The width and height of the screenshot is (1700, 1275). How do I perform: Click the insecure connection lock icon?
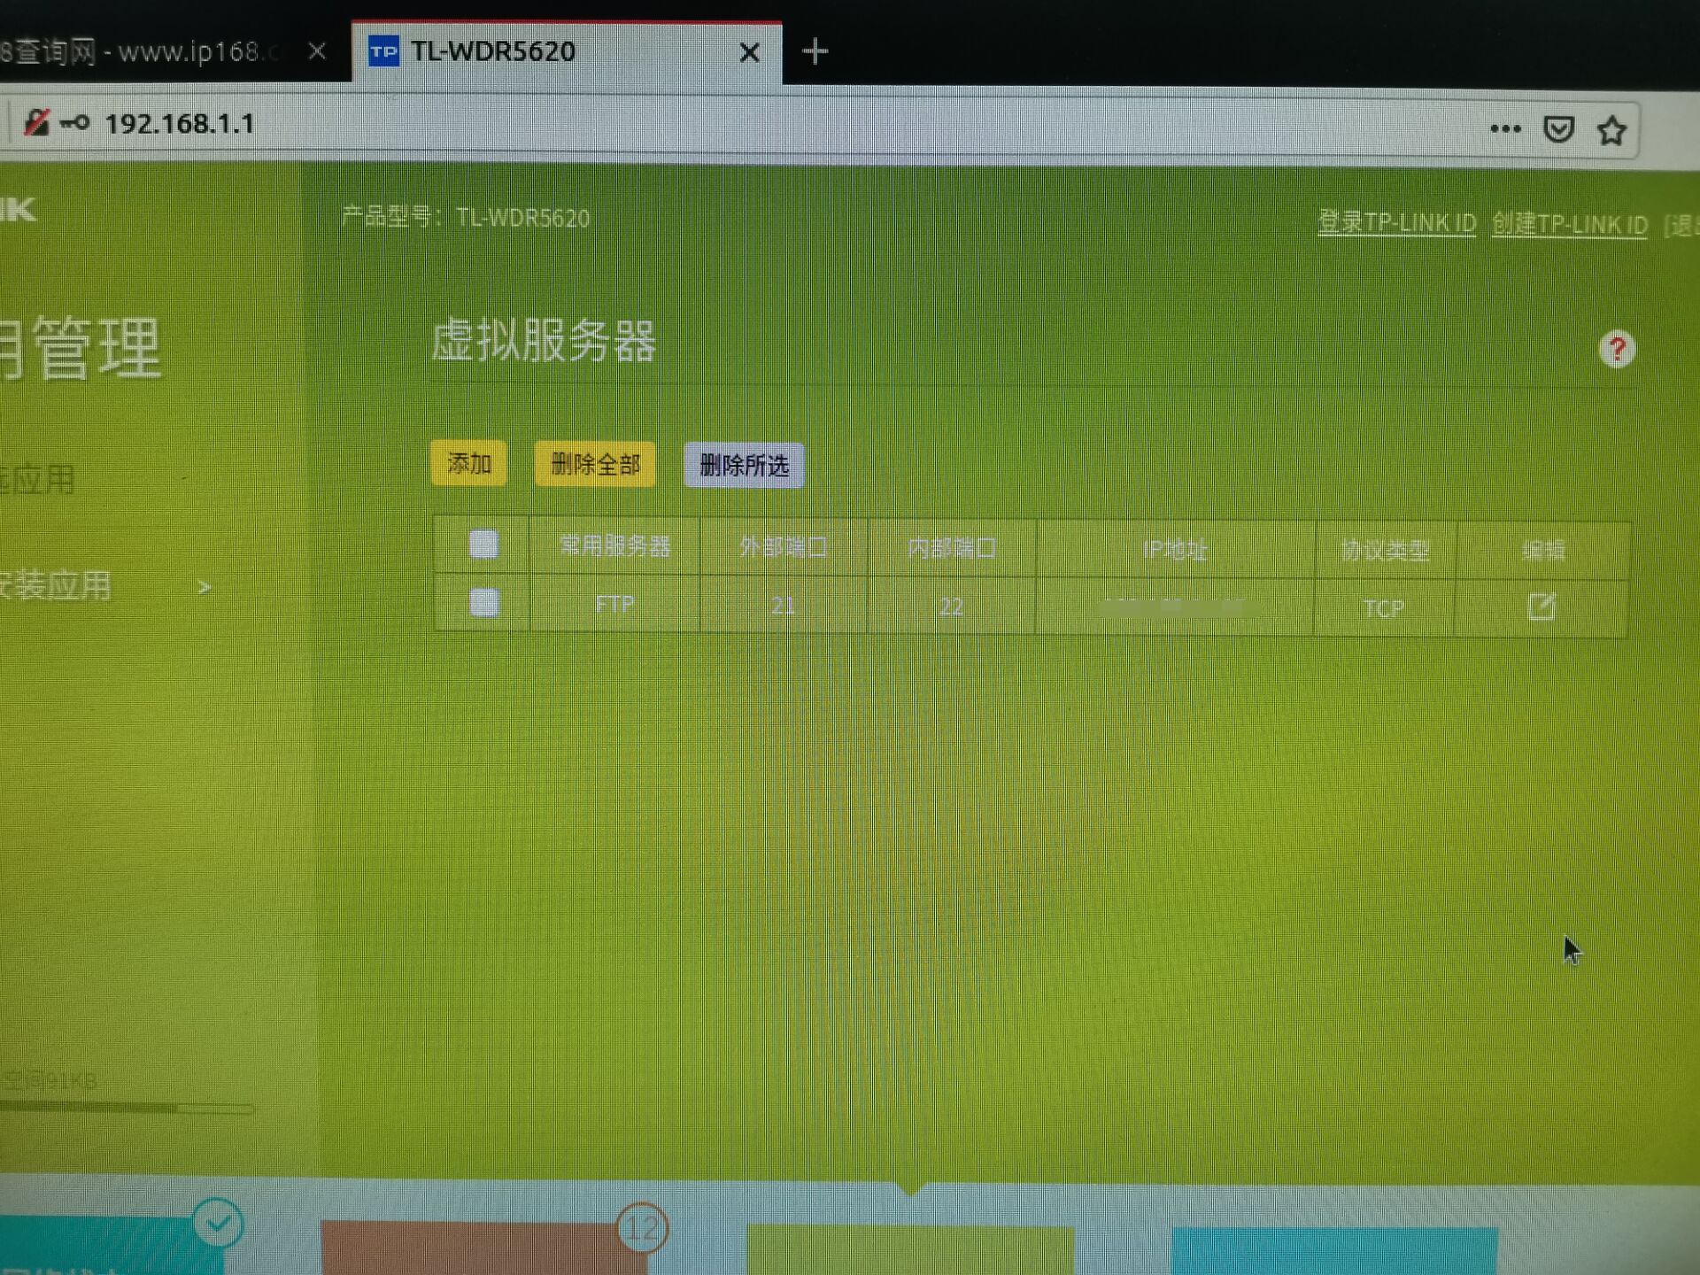pos(36,122)
